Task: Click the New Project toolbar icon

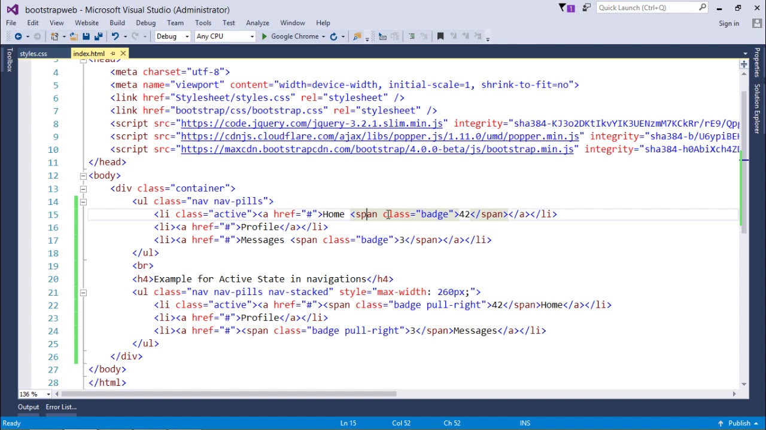Action: (54, 36)
